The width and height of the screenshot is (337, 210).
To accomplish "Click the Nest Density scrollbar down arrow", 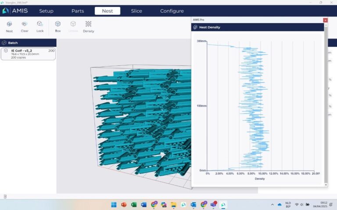I will 326,185.
